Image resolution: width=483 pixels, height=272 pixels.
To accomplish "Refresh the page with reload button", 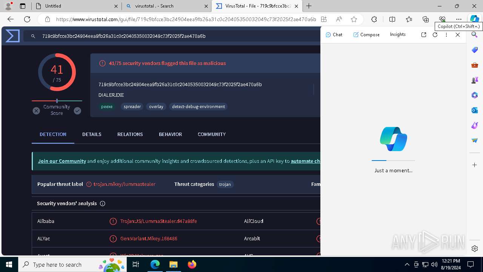I will (x=27, y=19).
